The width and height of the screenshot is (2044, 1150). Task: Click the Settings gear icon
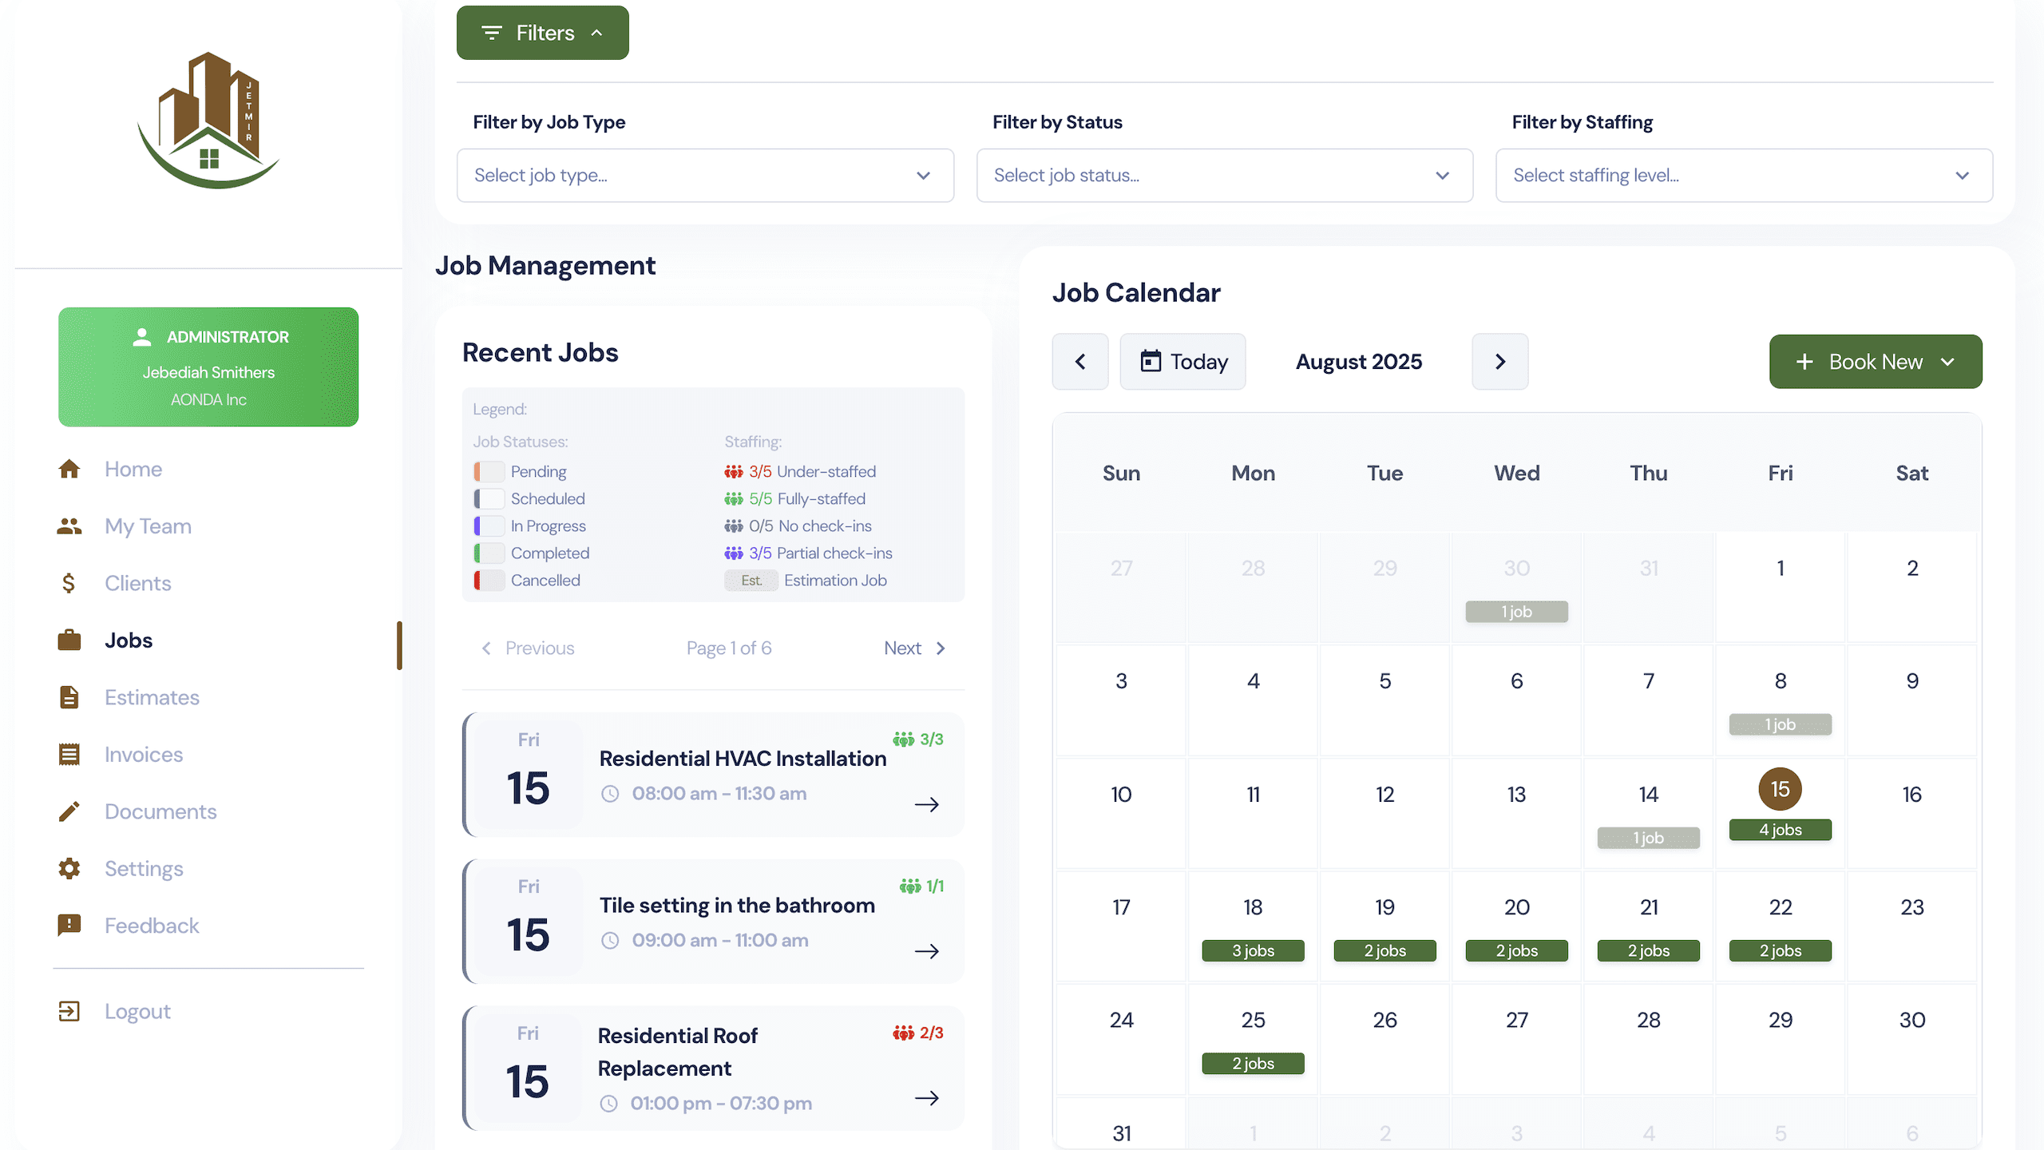point(69,869)
